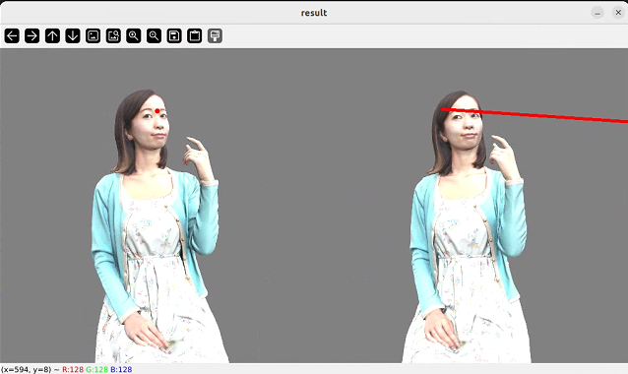The width and height of the screenshot is (628, 374).
Task: Click the 'result' window title
Action: coord(314,13)
